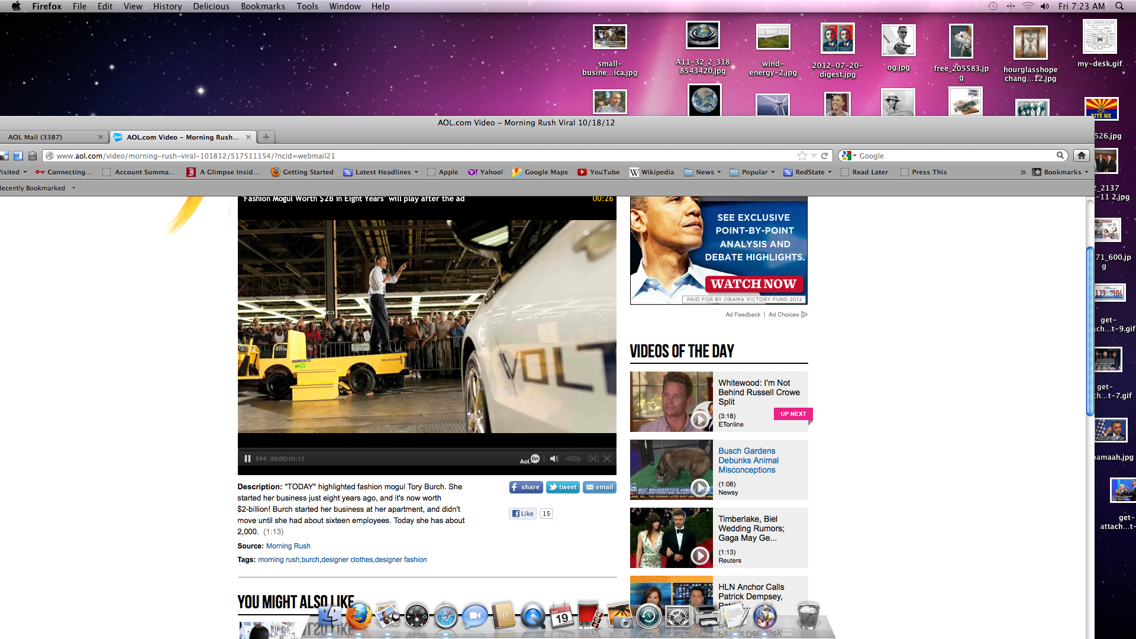
Task: Open the designer fashion tag
Action: tap(401, 560)
